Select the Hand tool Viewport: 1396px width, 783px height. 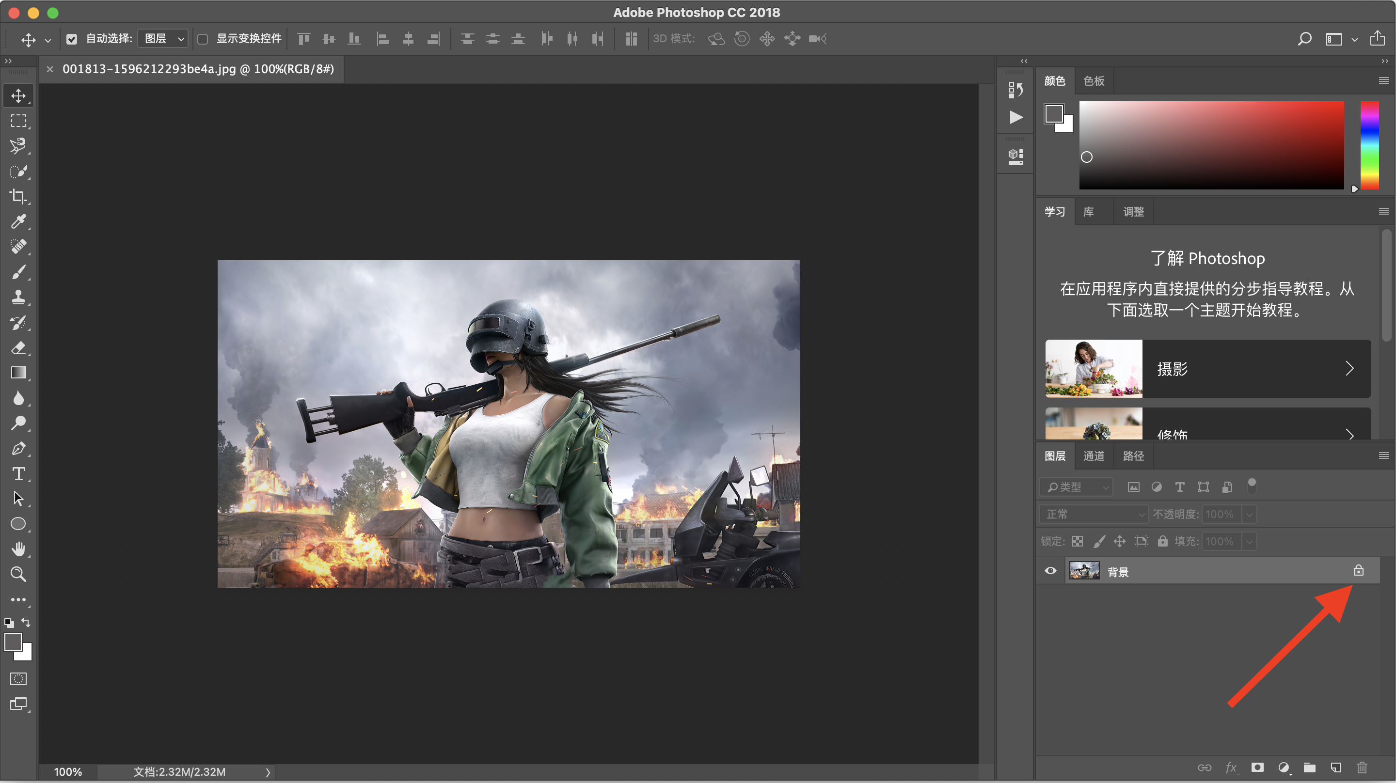pyautogui.click(x=18, y=549)
